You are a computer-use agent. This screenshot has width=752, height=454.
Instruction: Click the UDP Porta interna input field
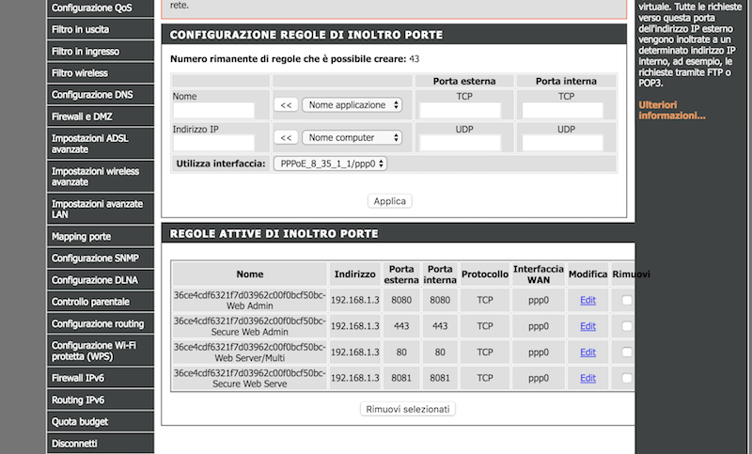click(x=565, y=144)
